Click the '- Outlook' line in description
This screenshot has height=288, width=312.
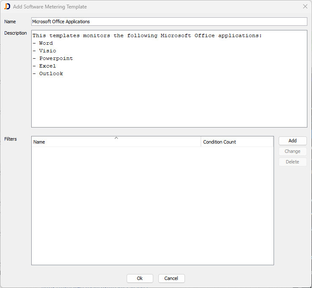[x=48, y=73]
